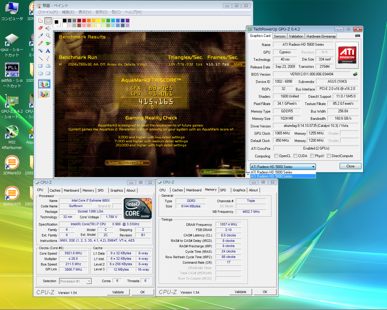Choose the Fill With Color bucket tool
Image resolution: width=387 pixels, height=310 pixels.
48,28
